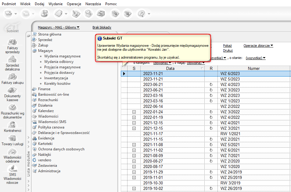This screenshot has width=291, height=192.
Task: Click the help question mark toolbar icon
Action: pos(141,14)
